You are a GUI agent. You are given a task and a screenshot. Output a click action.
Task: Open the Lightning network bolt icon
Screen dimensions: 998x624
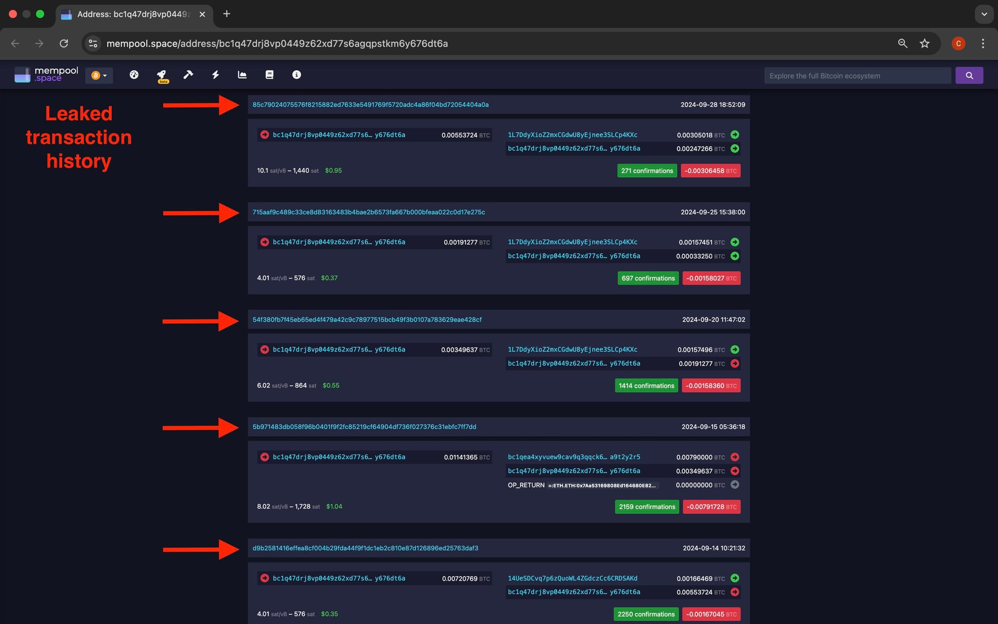point(216,75)
